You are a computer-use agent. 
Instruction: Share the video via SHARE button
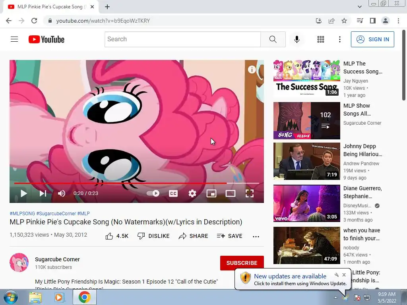[x=194, y=236]
